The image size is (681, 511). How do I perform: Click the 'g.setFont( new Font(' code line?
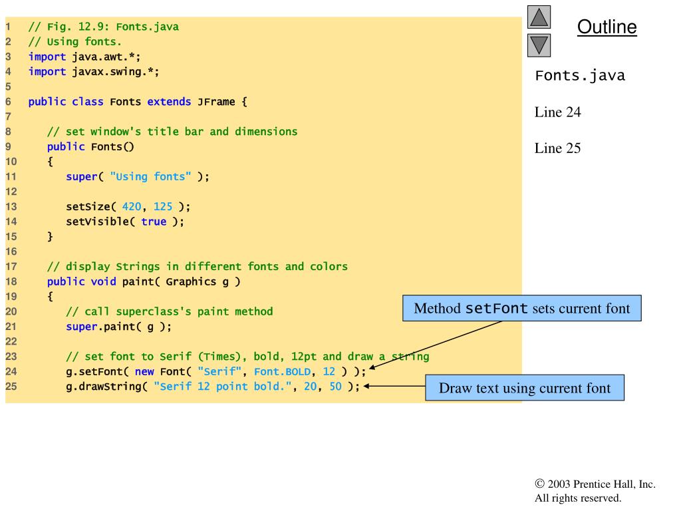216,371
